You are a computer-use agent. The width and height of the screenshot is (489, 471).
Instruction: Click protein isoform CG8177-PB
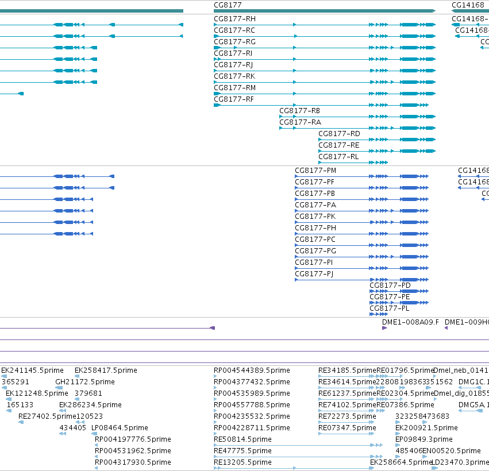[x=315, y=194]
